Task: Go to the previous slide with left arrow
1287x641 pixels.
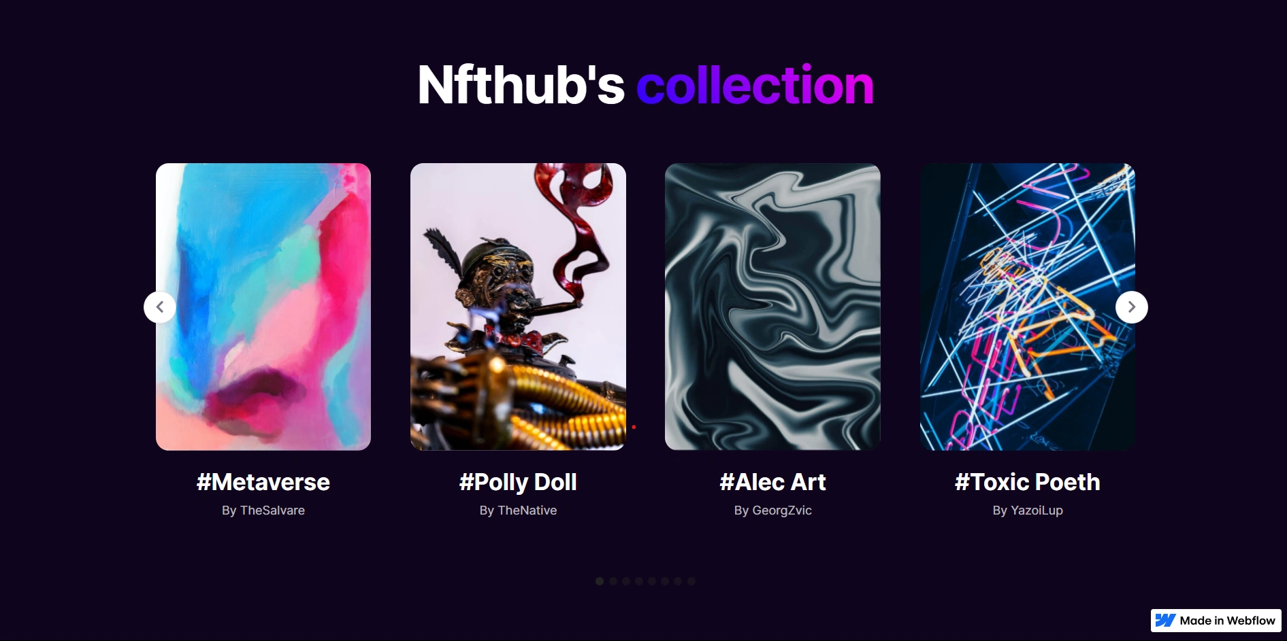Action: pyautogui.click(x=160, y=307)
